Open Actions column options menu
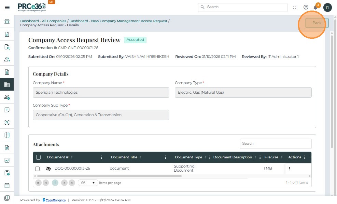 click(305, 157)
